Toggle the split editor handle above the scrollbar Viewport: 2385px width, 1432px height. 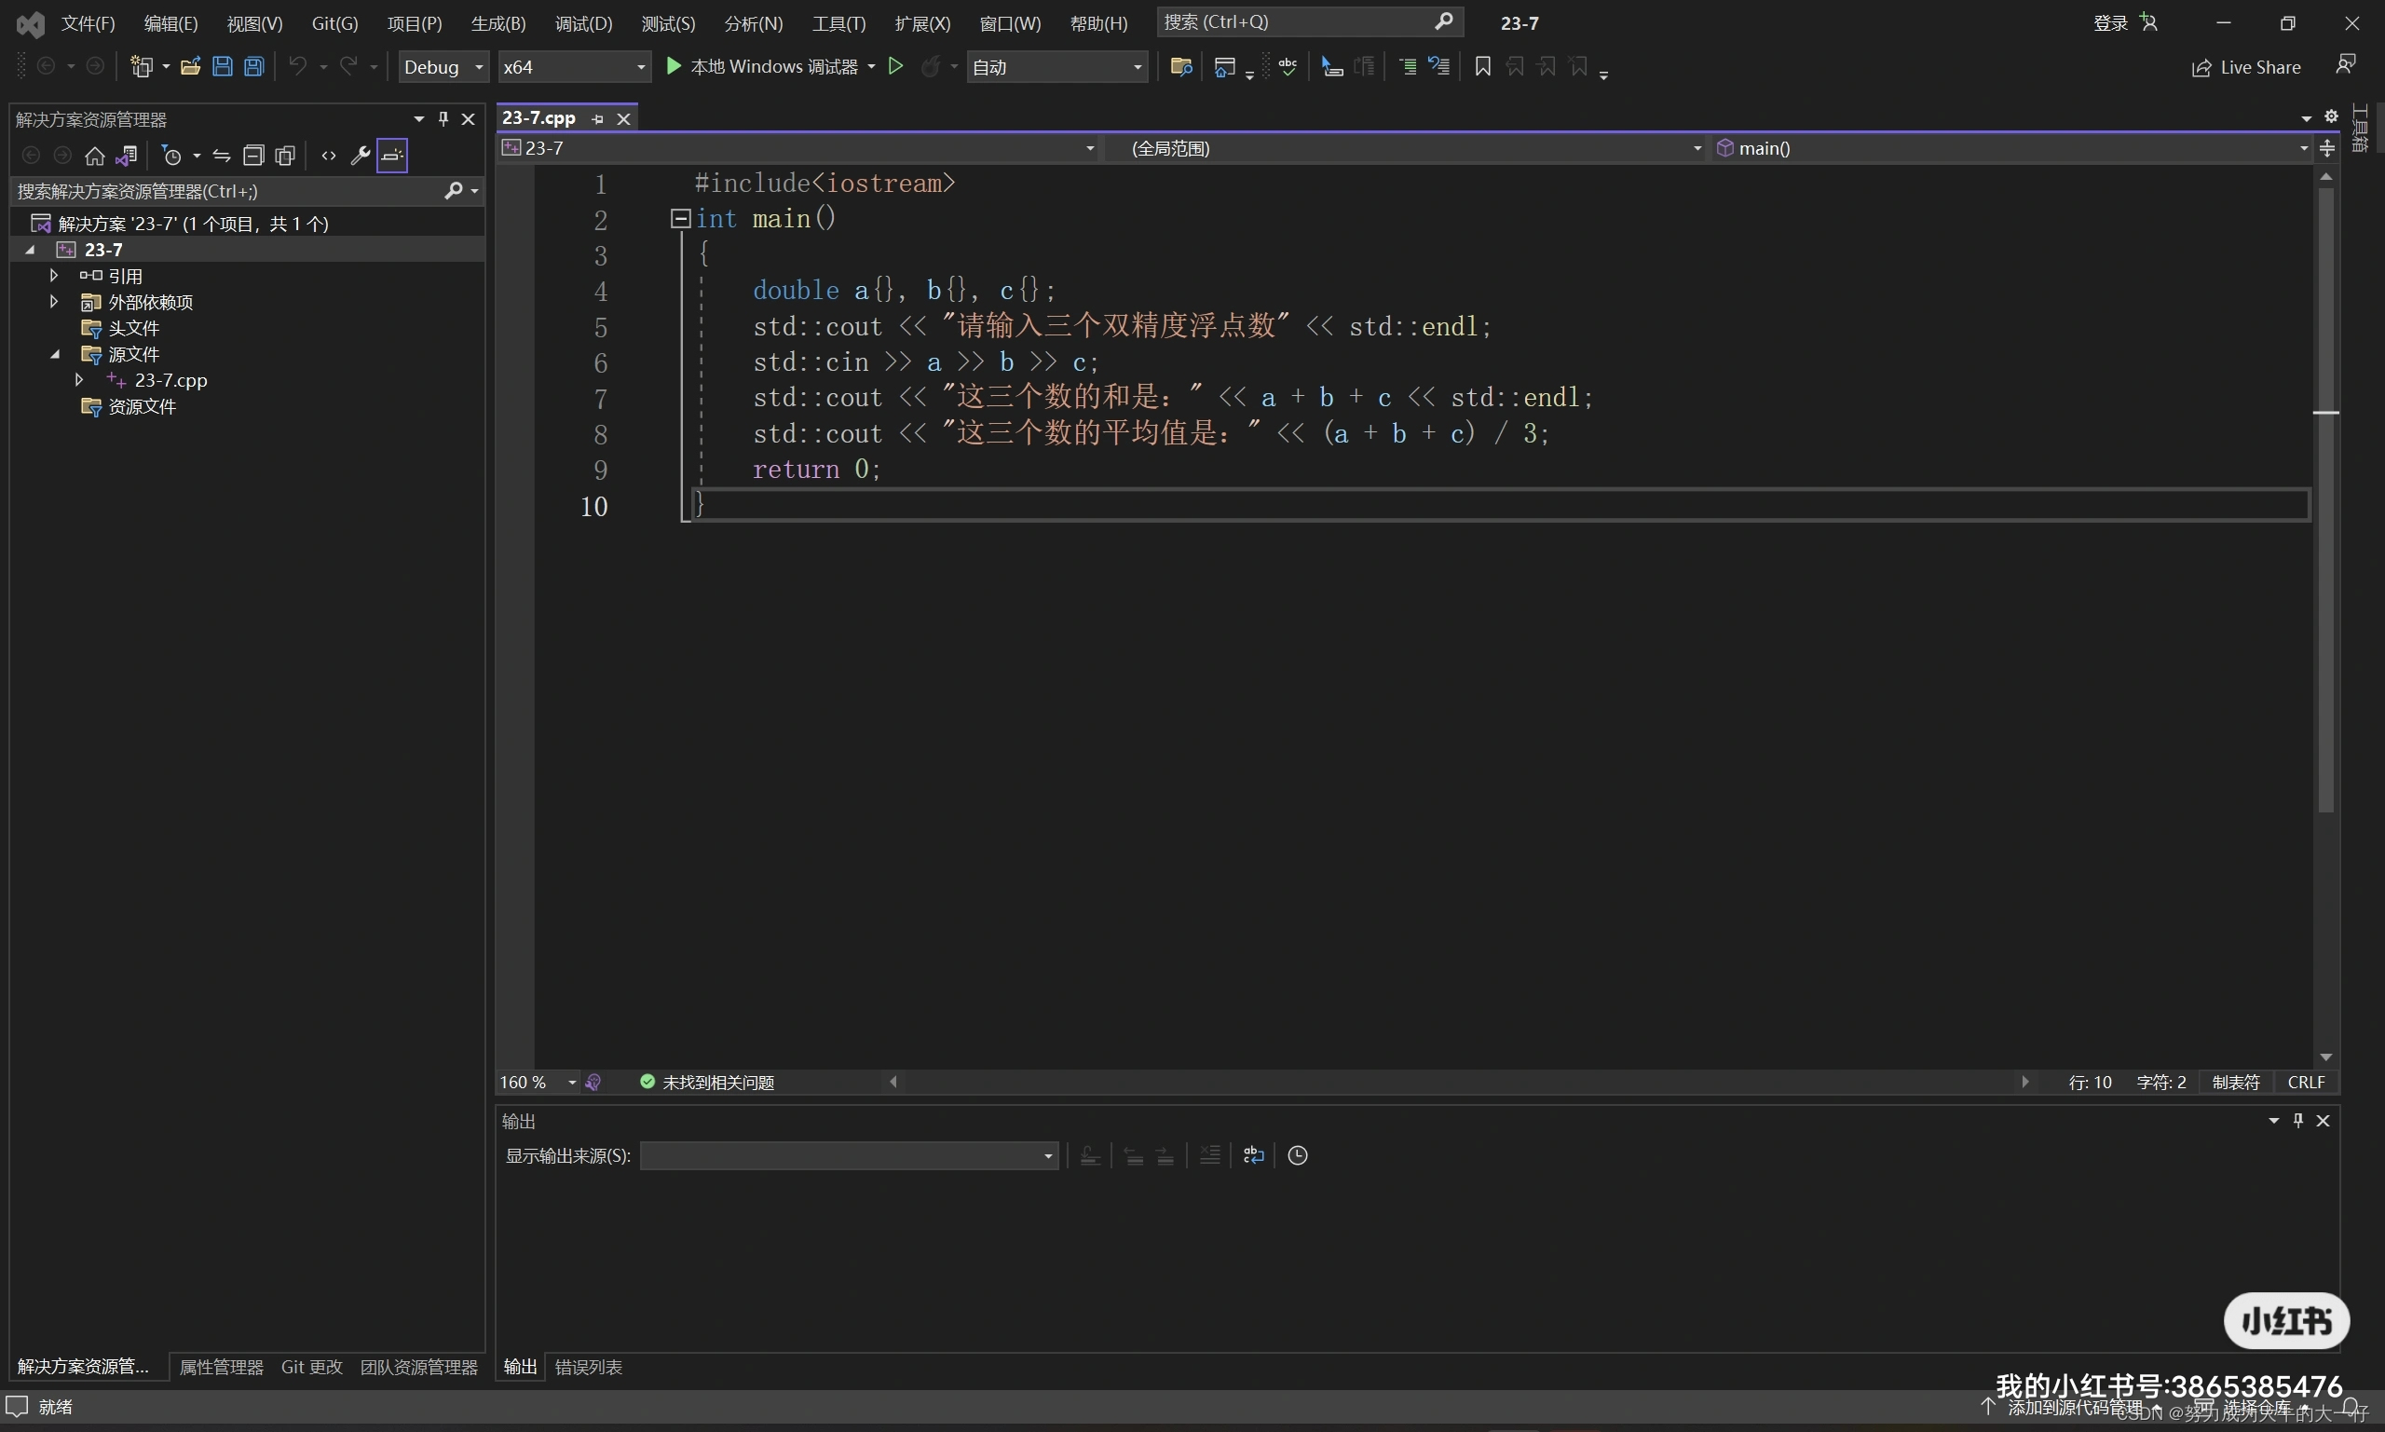[2327, 149]
